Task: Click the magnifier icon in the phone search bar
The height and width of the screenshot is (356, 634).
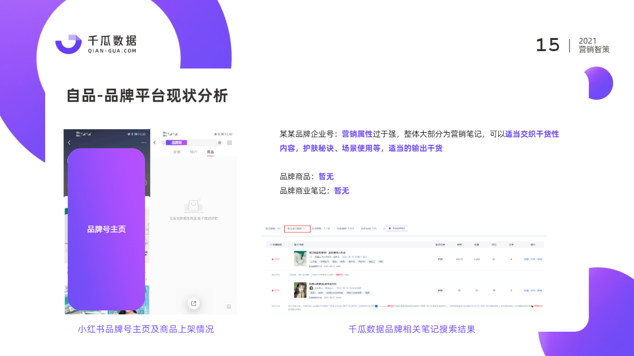Action: pyautogui.click(x=163, y=143)
